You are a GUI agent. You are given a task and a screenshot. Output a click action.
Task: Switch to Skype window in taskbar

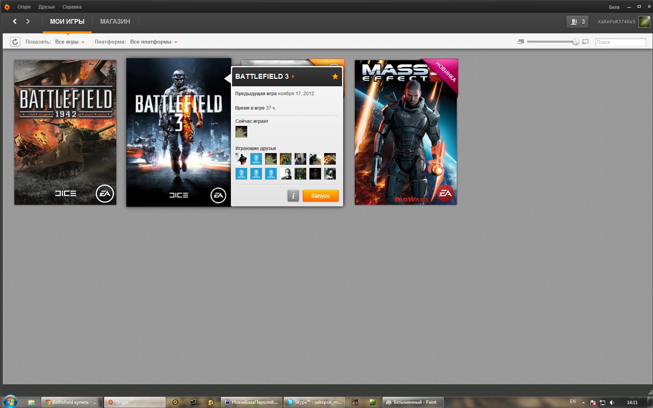tap(314, 402)
